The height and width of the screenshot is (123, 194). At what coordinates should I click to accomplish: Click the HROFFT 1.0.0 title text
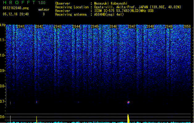click(24, 2)
